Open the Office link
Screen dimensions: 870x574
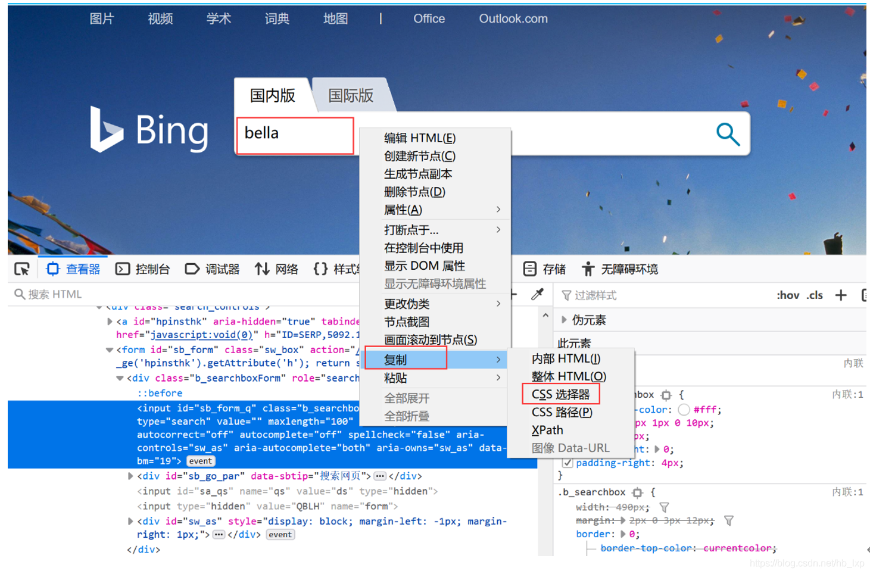click(x=429, y=18)
